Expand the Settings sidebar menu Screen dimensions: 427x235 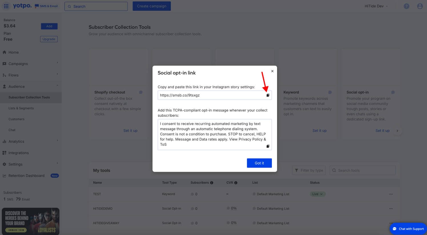[x=31, y=164]
